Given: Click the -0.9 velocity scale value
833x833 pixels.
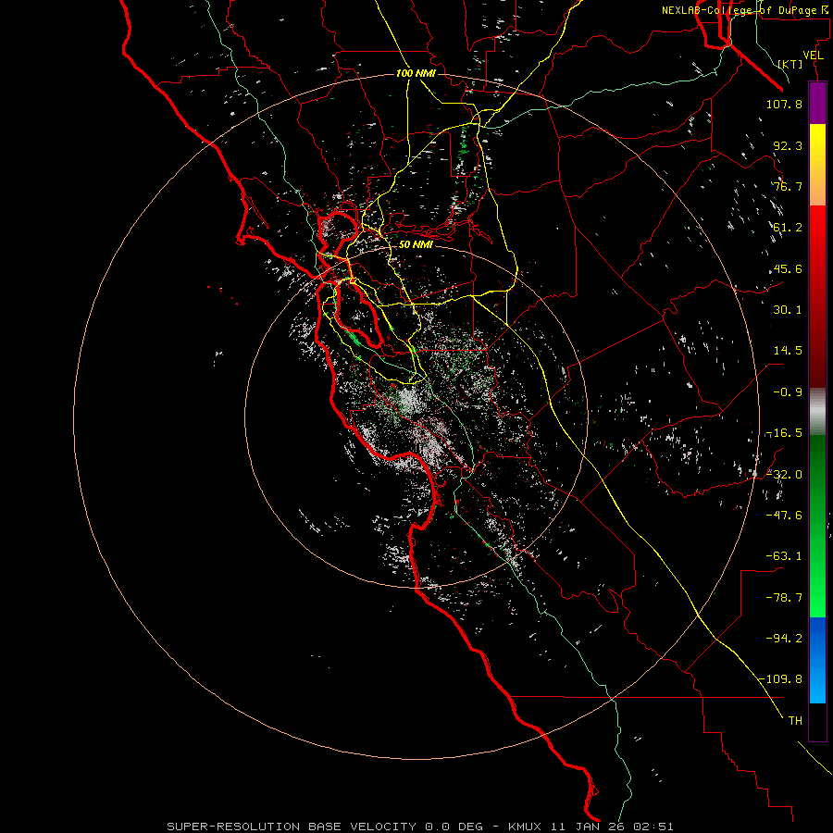Looking at the screenshot, I should [788, 392].
